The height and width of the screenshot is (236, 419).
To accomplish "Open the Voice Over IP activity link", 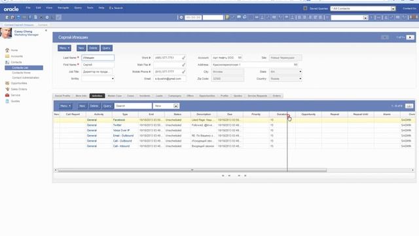I will click(x=121, y=130).
